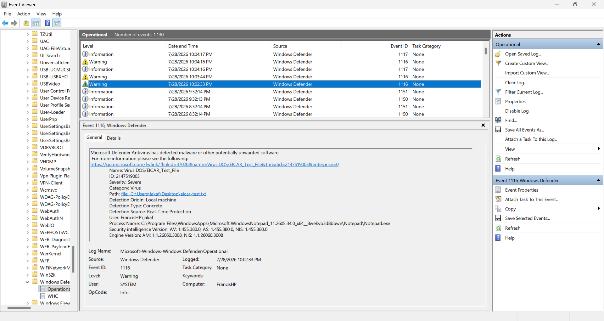
Task: Click the Operational log icon in the tree
Action: pyautogui.click(x=43, y=289)
